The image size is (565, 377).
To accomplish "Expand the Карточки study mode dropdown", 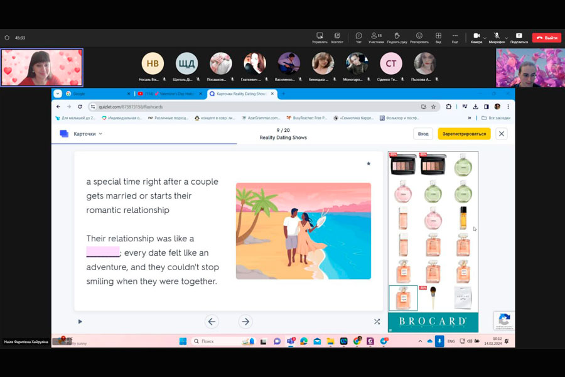I will click(87, 134).
